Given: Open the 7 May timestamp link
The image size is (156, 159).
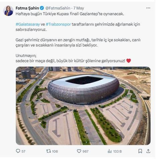Looking at the screenshot, I should (79, 8).
